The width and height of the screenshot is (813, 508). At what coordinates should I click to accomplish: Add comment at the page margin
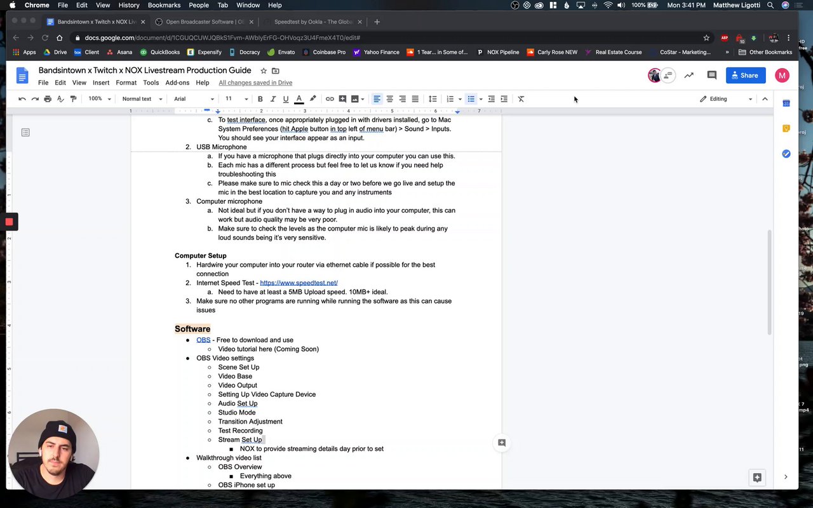[x=502, y=443]
